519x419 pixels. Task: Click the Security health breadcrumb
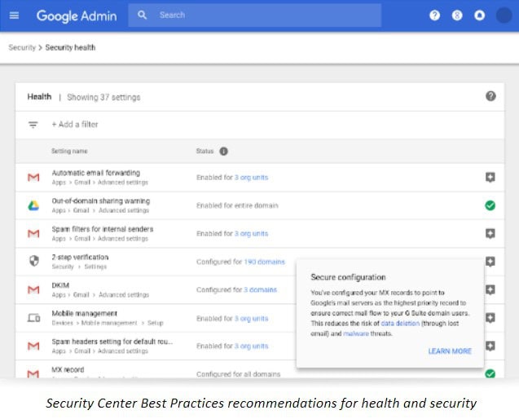[70, 47]
